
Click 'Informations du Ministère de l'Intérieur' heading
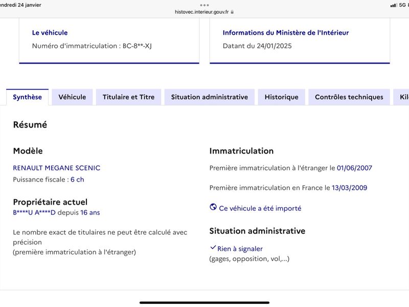pos(286,33)
